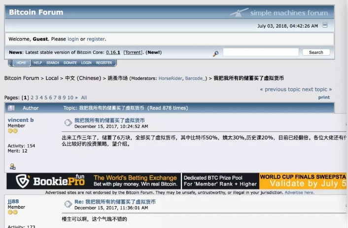View vincent b's profile via the user icon
The height and width of the screenshot is (228, 348).
point(12,167)
